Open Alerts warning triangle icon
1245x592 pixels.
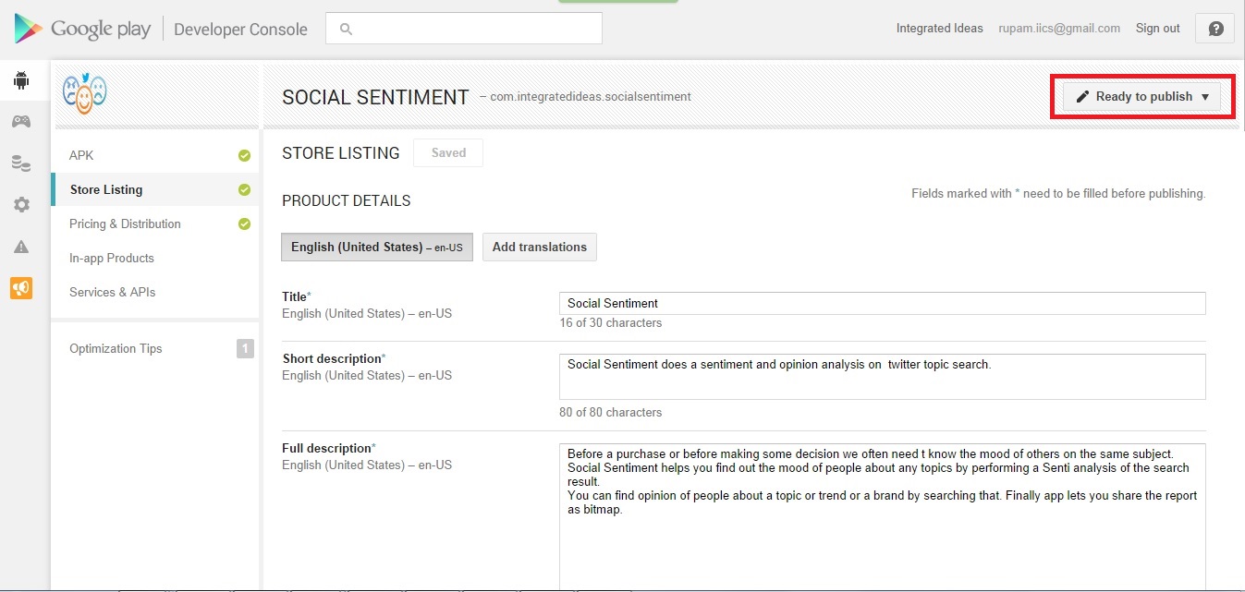coord(21,247)
